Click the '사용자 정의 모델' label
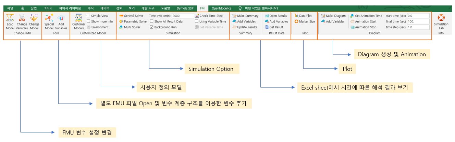455x142 pixels. 161,88
